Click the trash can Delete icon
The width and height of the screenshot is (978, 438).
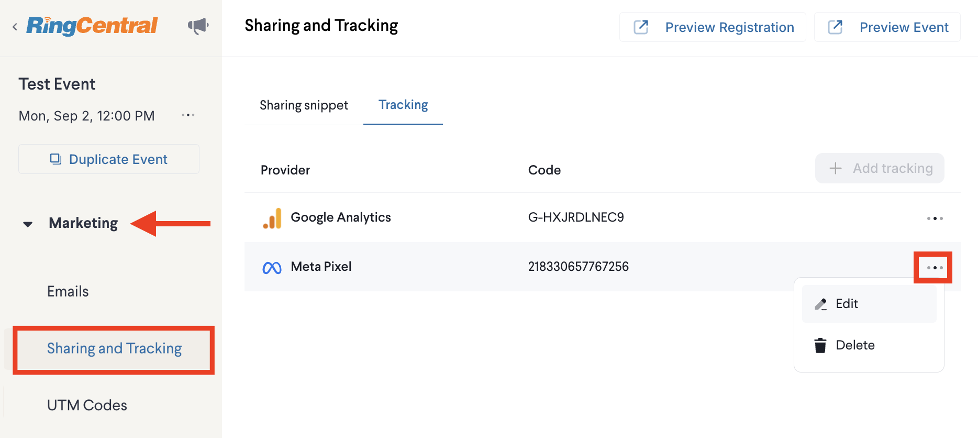[x=820, y=345]
